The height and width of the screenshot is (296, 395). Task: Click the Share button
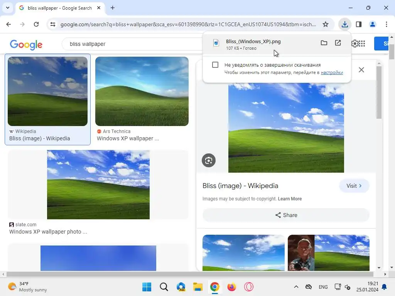tap(286, 215)
